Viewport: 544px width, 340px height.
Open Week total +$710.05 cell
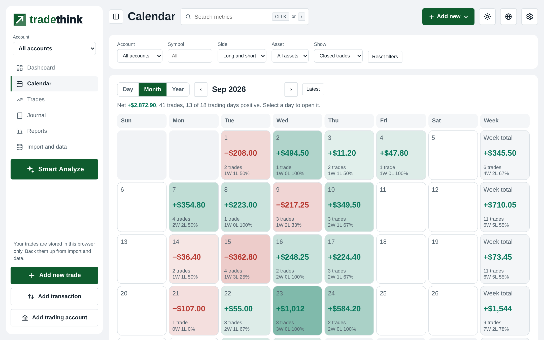click(505, 207)
